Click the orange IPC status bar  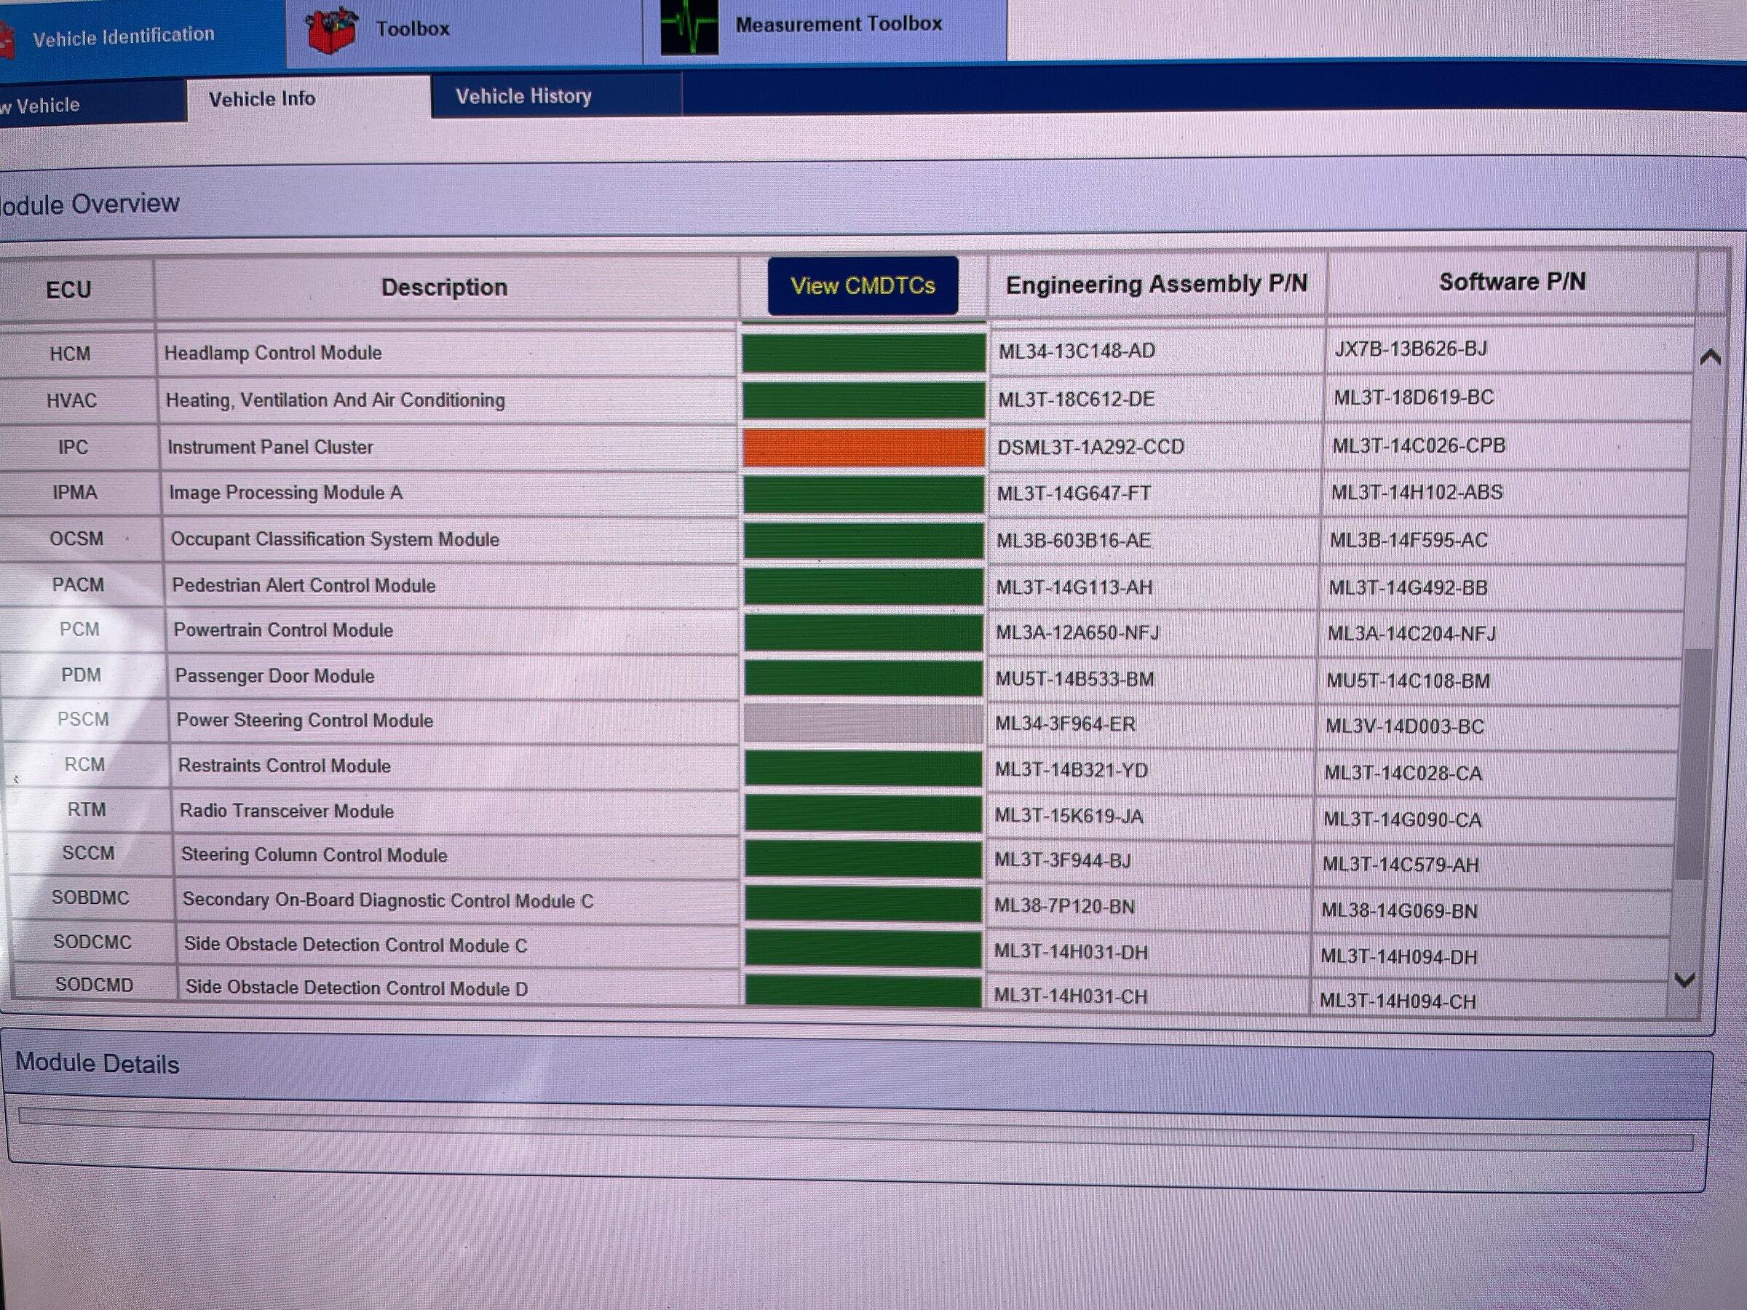point(863,447)
